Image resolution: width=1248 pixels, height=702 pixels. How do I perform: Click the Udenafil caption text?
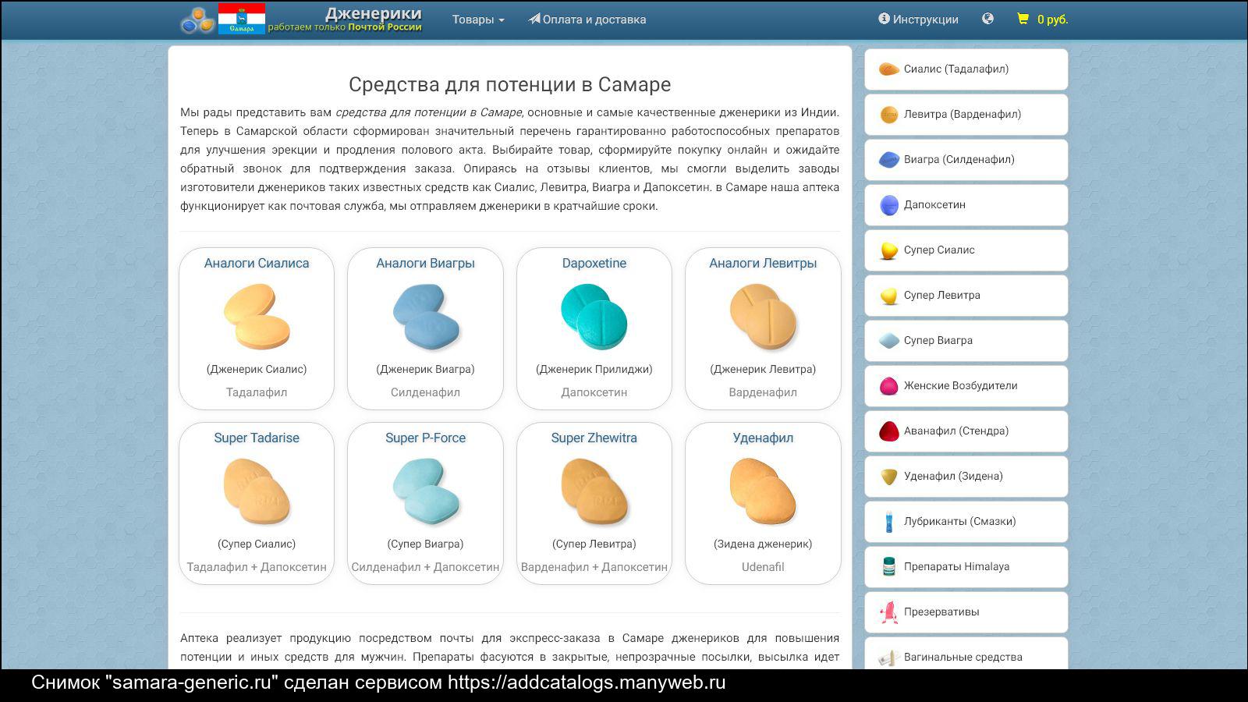(763, 567)
